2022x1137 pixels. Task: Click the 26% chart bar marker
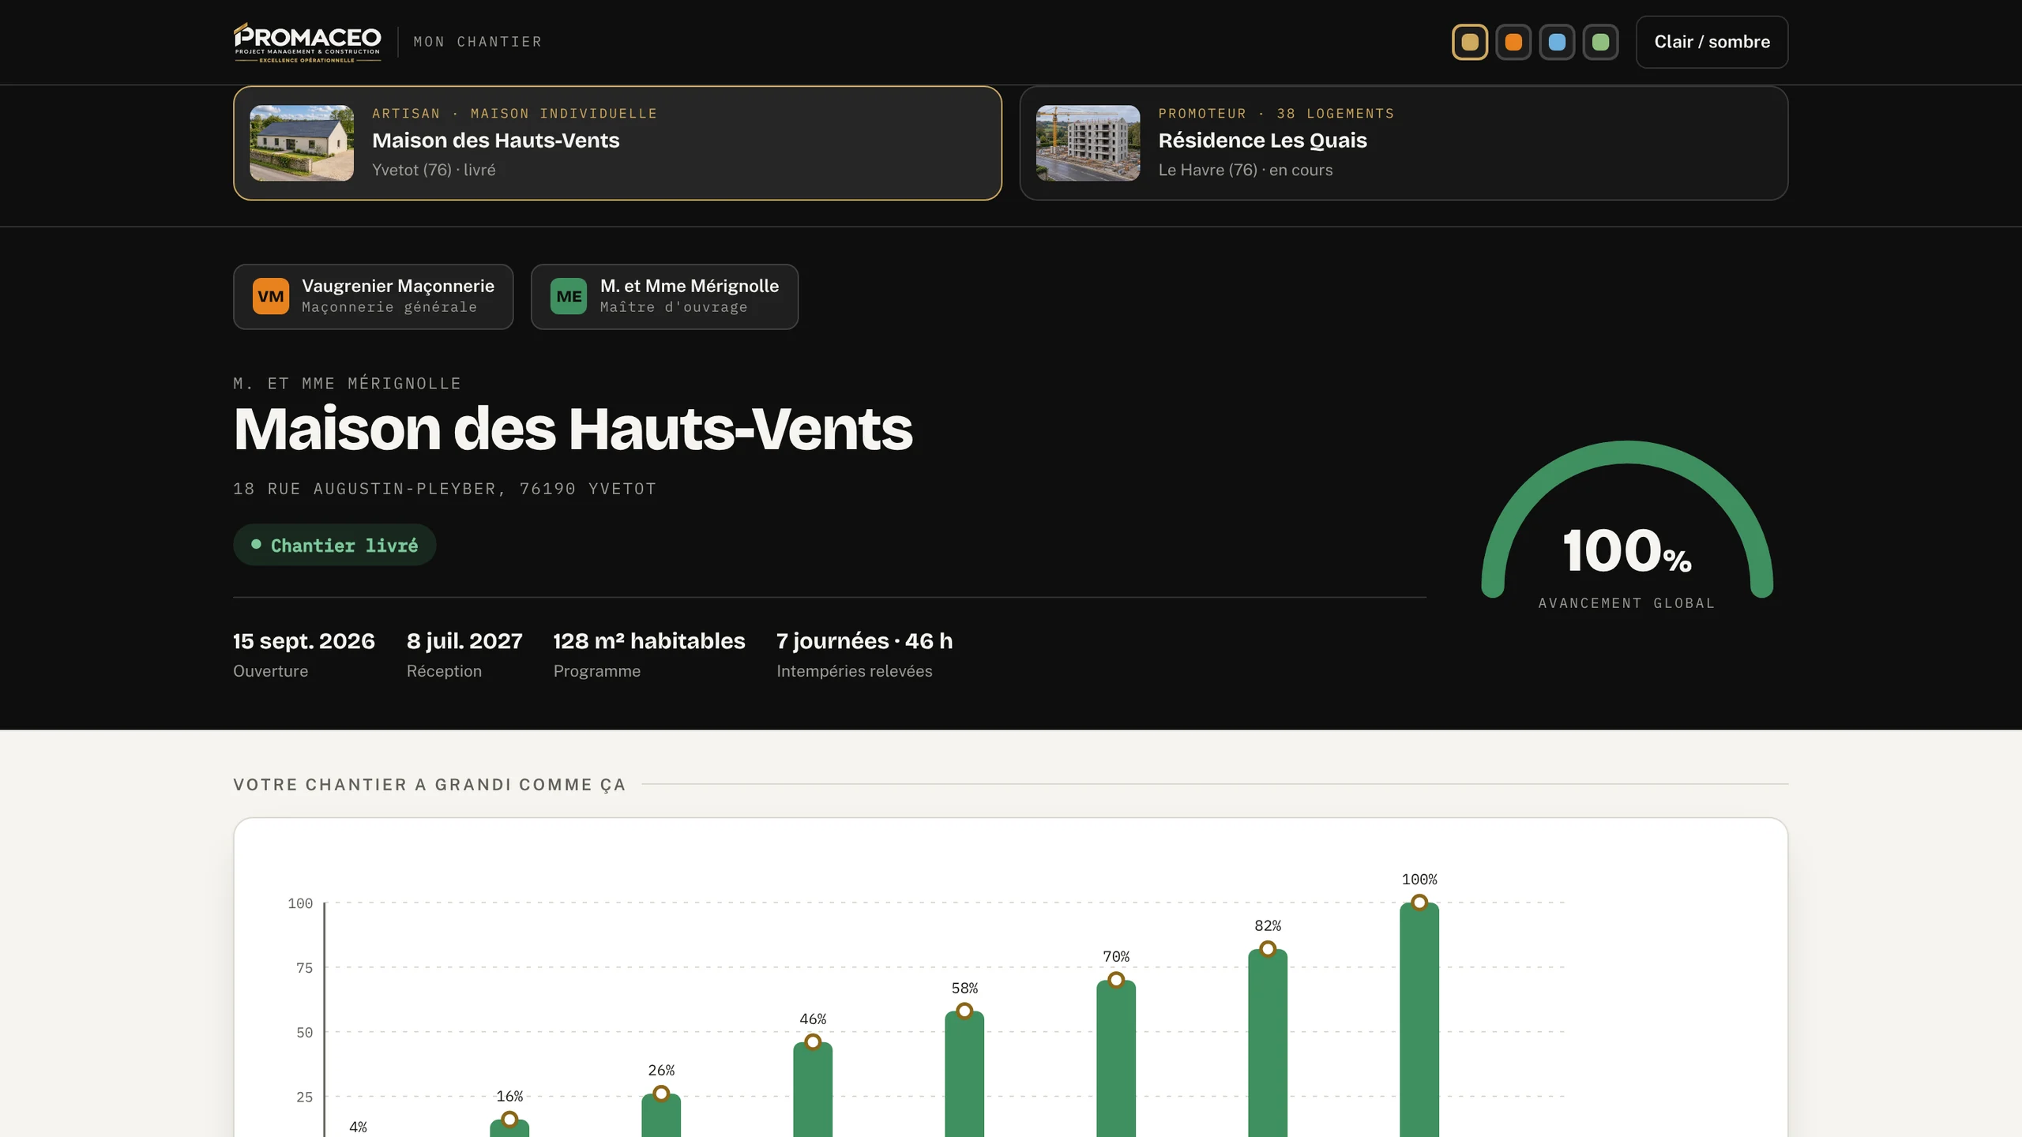[x=661, y=1094]
